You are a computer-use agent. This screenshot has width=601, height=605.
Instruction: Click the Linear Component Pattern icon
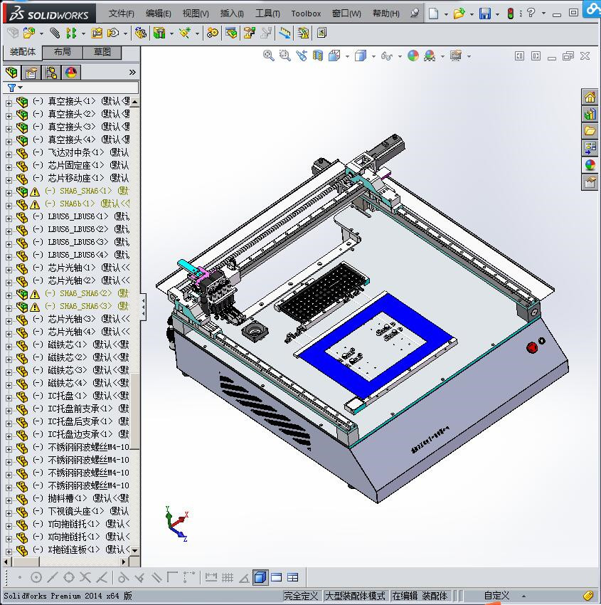(71, 33)
